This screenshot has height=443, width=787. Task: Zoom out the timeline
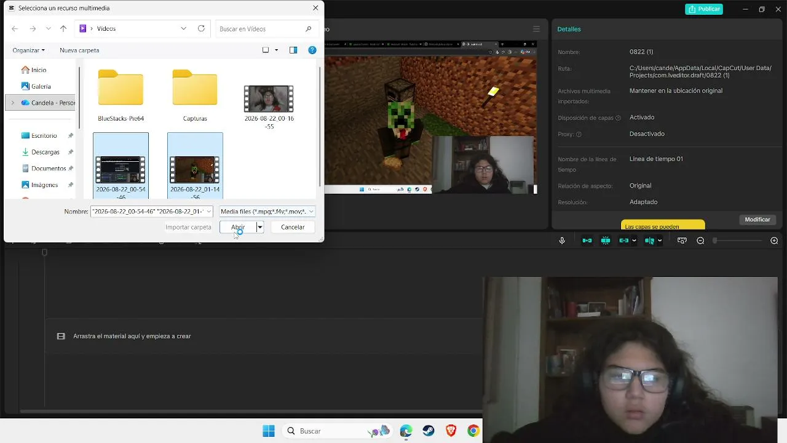click(x=700, y=241)
